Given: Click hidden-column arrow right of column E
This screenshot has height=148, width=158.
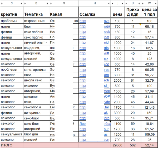Looking at the screenshot, I should [x=47, y=3].
